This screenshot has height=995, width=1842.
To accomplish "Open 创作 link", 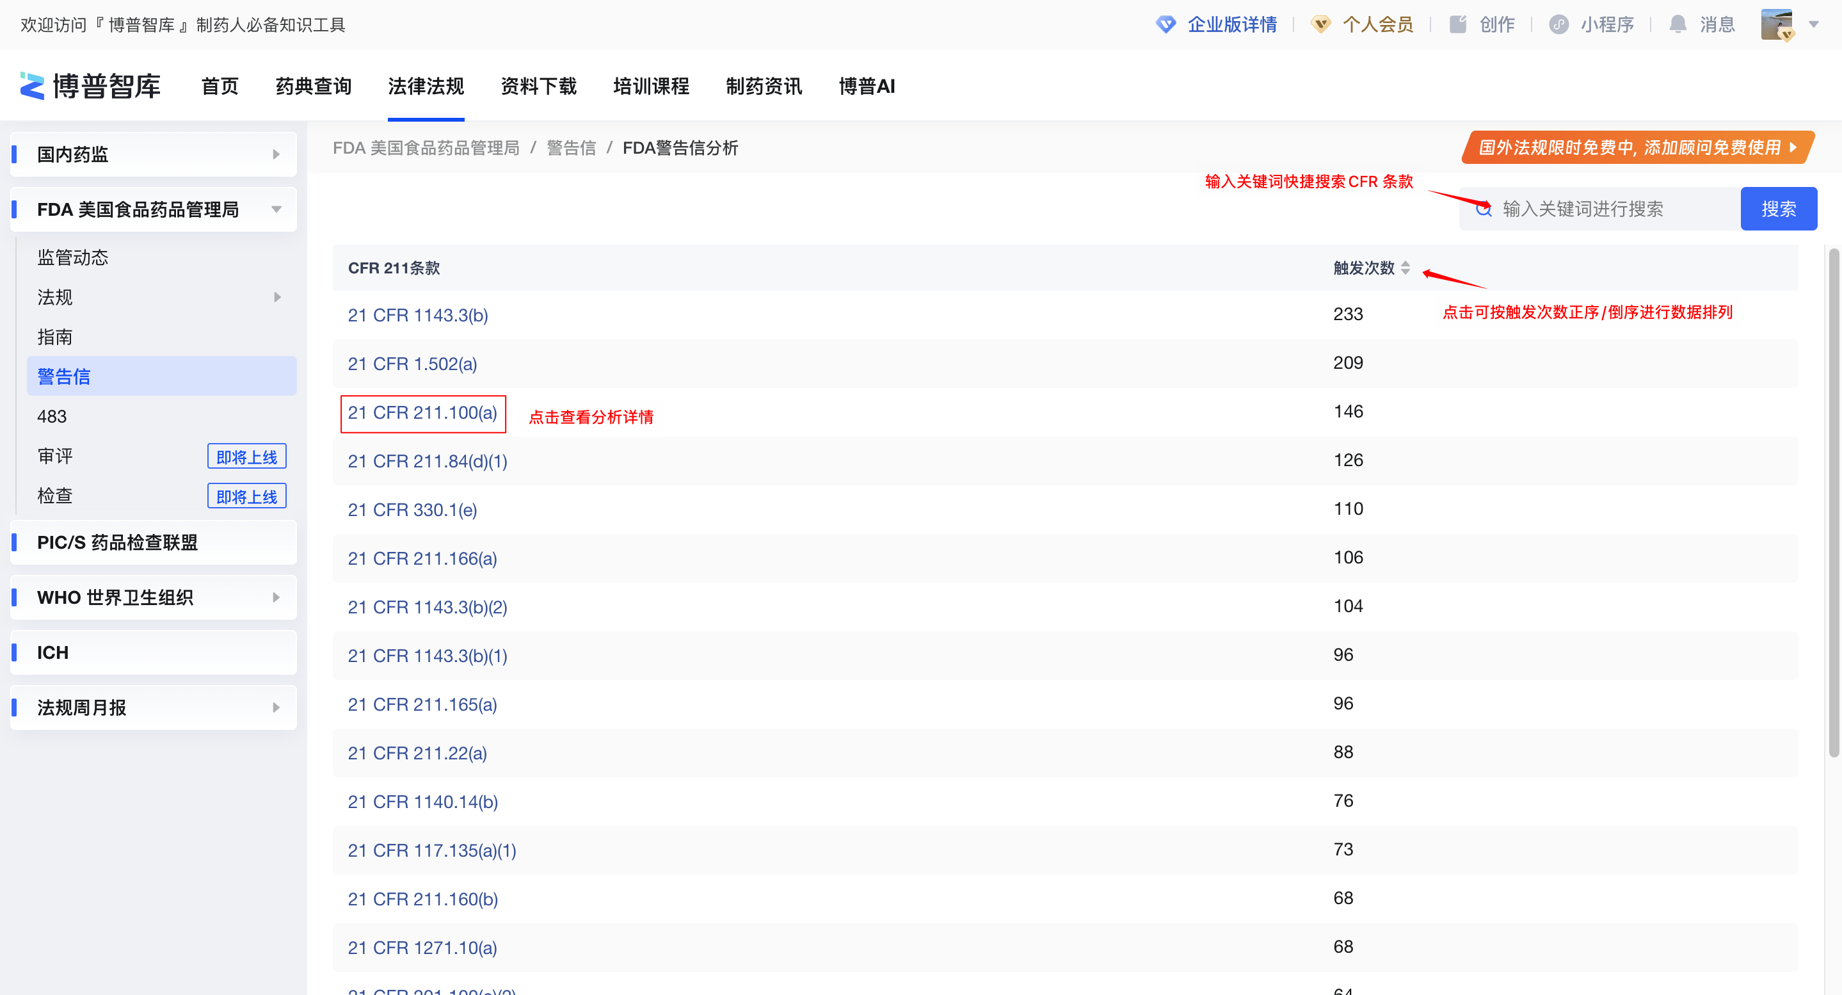I will pos(1497,24).
